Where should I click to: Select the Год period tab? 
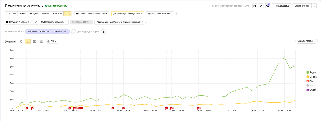pyautogui.click(x=67, y=13)
